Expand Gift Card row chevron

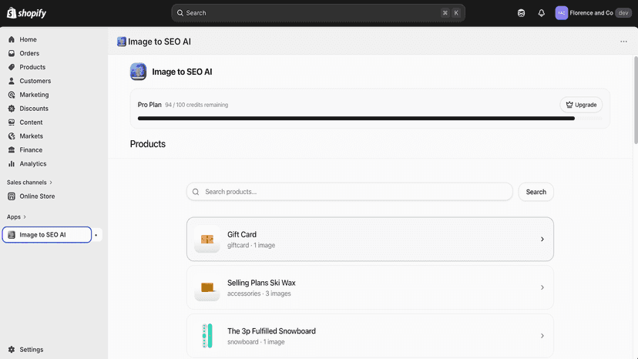[x=542, y=240]
